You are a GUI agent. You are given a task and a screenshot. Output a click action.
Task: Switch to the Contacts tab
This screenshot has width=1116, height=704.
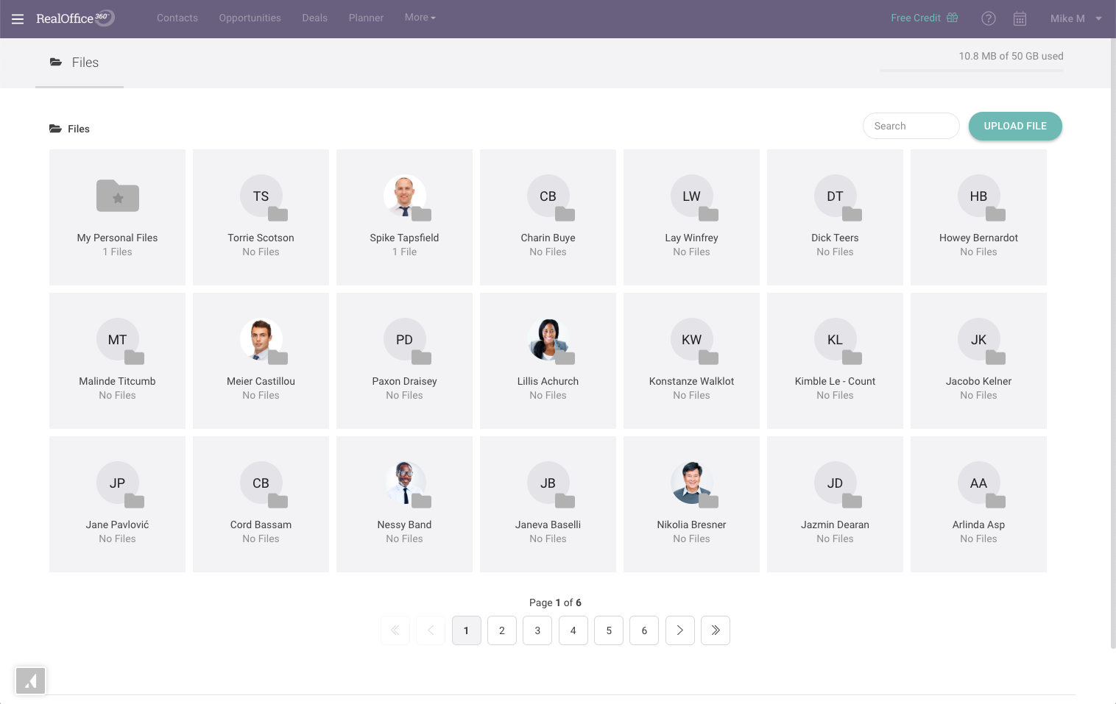[x=177, y=18]
